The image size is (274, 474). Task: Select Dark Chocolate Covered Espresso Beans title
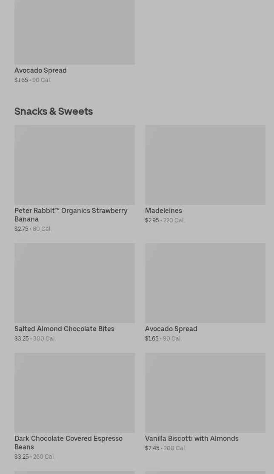click(x=68, y=443)
